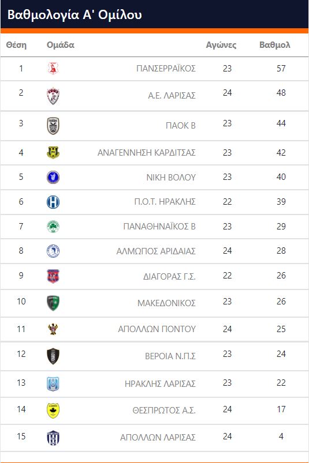Select the ΠΑΟΚ Β club badge
Screen dimensions: 309x463
coord(53,126)
